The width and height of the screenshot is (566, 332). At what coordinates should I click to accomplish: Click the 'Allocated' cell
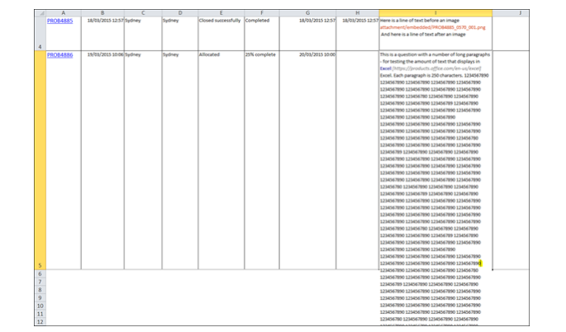tap(221, 160)
